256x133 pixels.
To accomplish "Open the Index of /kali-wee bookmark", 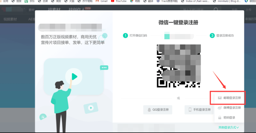I will click(x=195, y=1).
